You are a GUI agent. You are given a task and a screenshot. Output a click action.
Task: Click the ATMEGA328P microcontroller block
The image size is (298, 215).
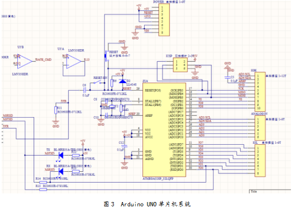pos(164,130)
